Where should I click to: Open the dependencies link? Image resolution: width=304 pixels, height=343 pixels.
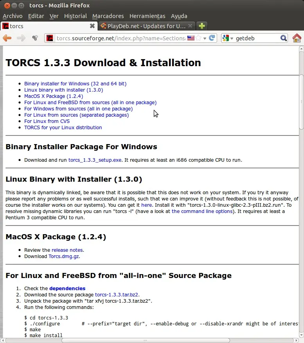pos(67,288)
